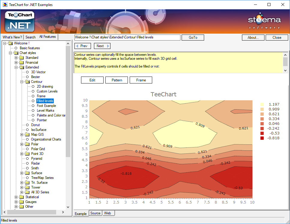
Task: Click the tree vertical scrollbar down arrow
Action: (x=68, y=207)
